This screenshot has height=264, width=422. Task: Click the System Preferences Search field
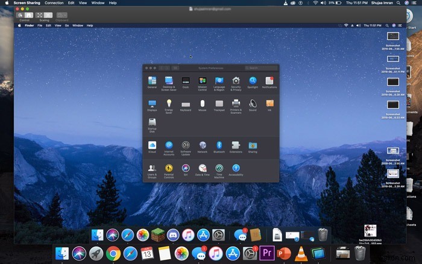[x=261, y=68]
